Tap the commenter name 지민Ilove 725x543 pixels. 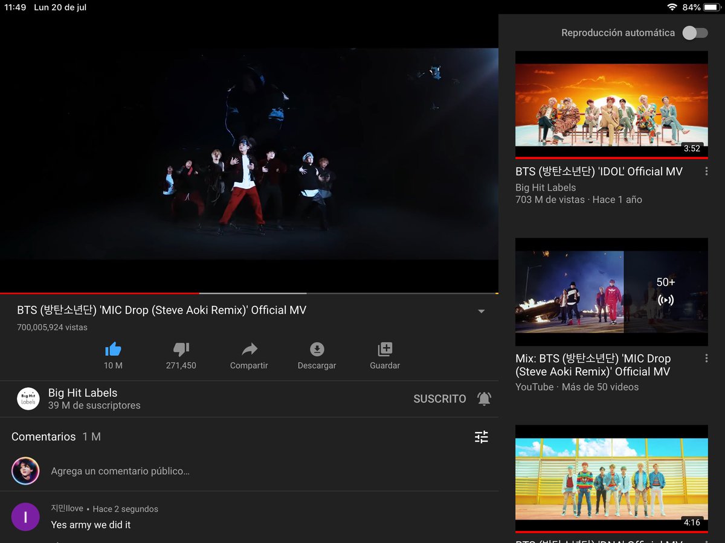[67, 509]
